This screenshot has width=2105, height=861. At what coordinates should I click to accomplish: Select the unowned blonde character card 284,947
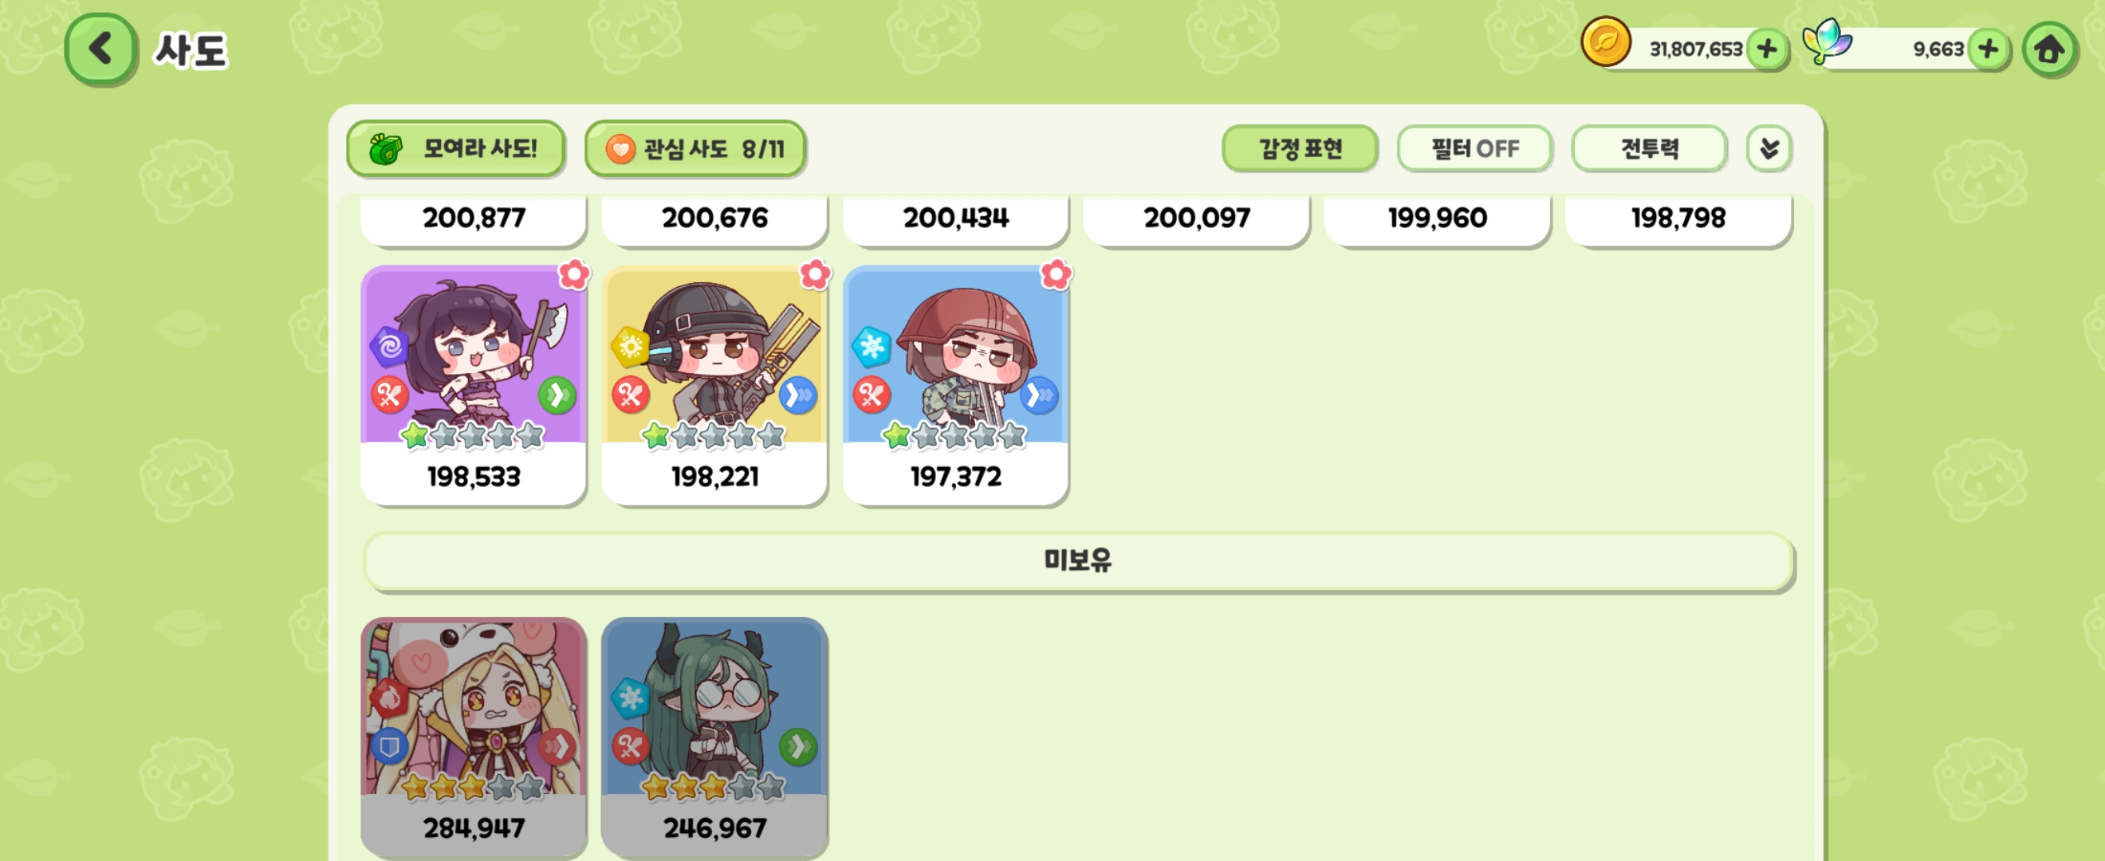coord(474,737)
